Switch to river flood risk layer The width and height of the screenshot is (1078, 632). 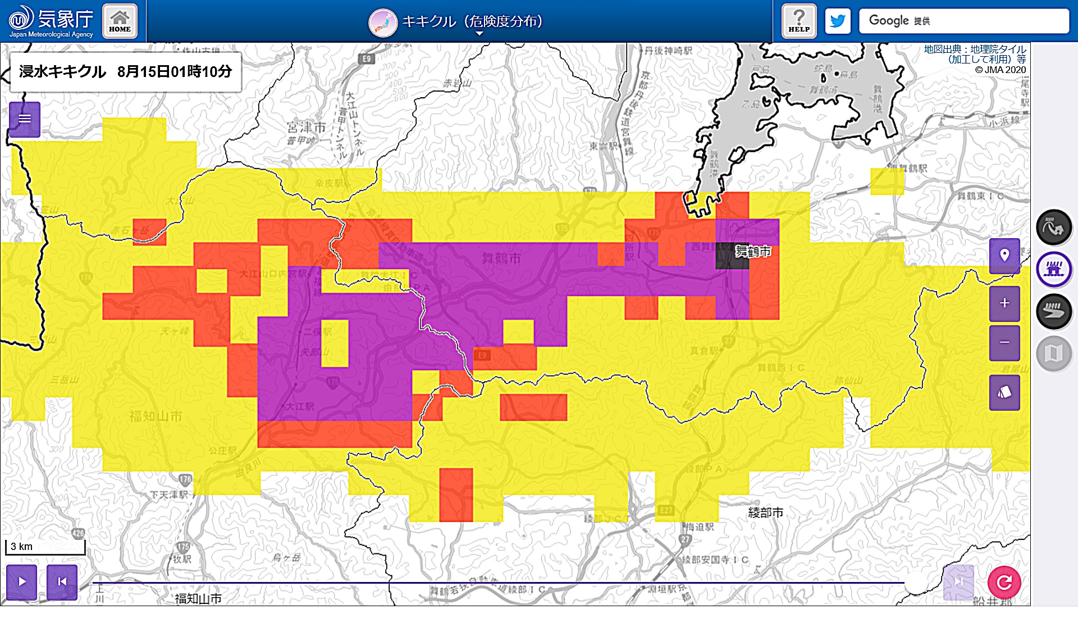click(x=1054, y=311)
